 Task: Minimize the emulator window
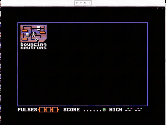coord(153,8)
